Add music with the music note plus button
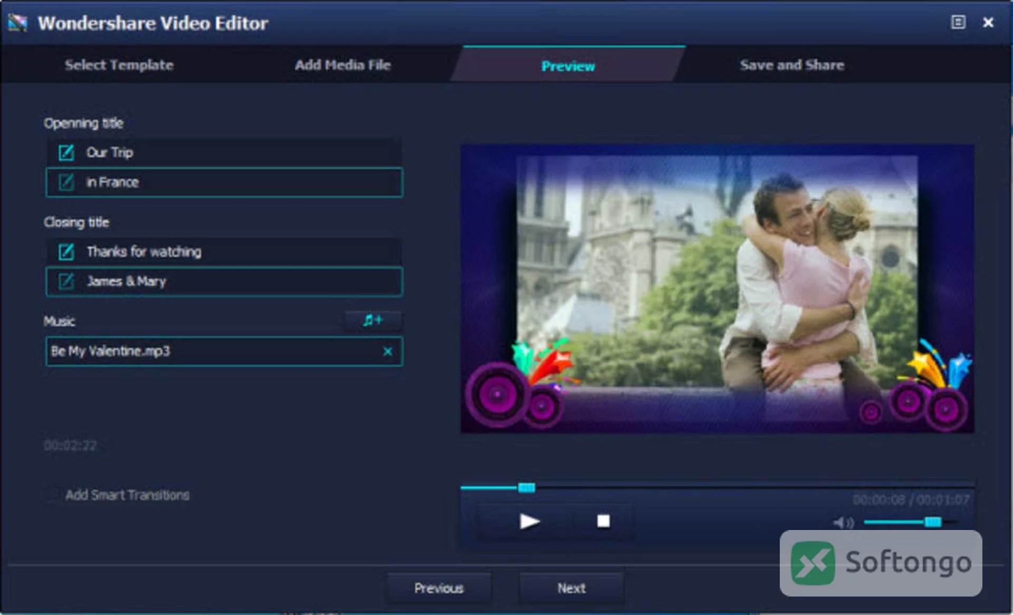The width and height of the screenshot is (1013, 615). [373, 320]
